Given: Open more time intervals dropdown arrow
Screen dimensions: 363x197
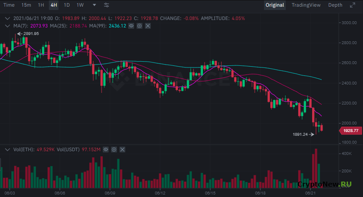Looking at the screenshot, I should [94, 5].
